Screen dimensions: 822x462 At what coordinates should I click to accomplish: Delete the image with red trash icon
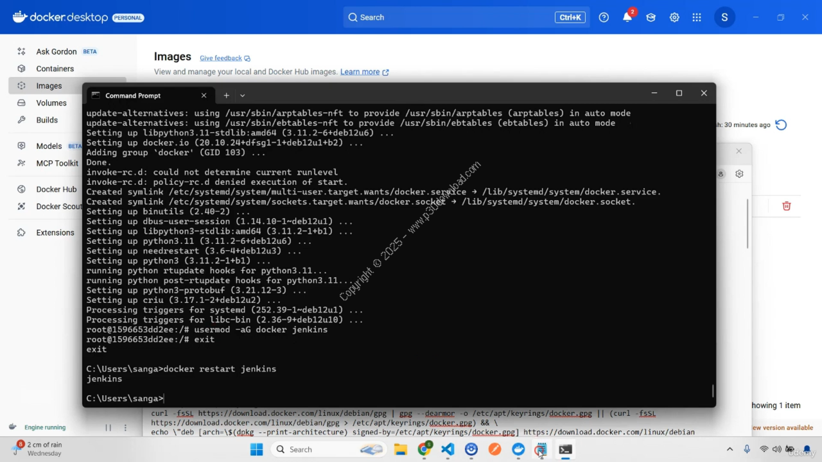click(x=786, y=206)
